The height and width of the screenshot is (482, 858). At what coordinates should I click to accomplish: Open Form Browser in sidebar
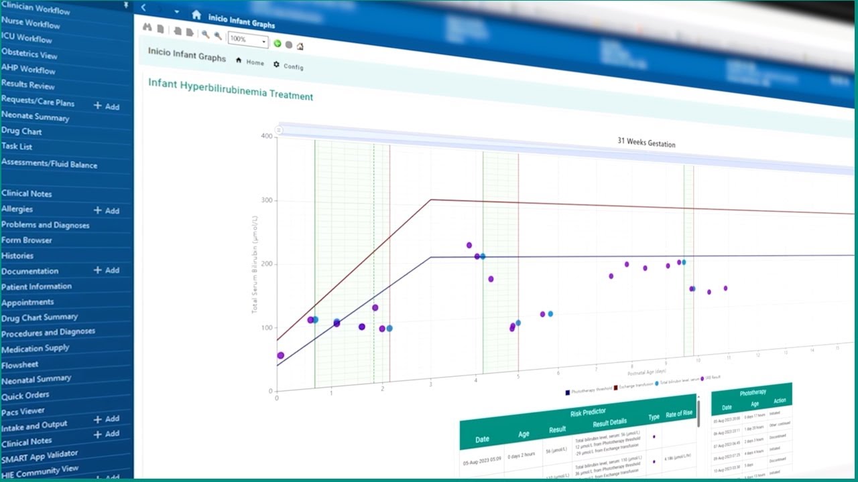(27, 240)
